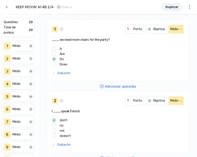Click the Objetiva type selector in question 2
Screen dimensions: 197x157
156,101
